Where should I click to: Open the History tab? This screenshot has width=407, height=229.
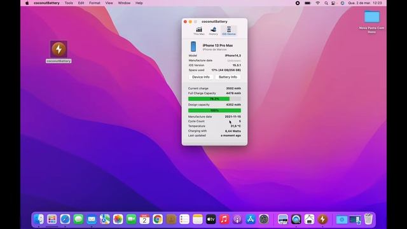(214, 31)
